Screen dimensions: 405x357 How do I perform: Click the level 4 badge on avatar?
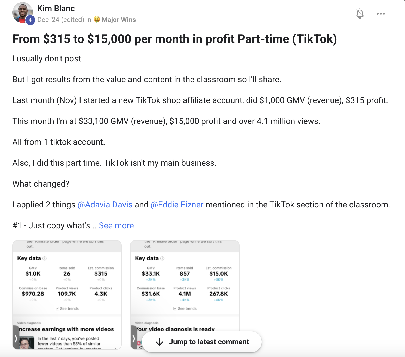(30, 20)
